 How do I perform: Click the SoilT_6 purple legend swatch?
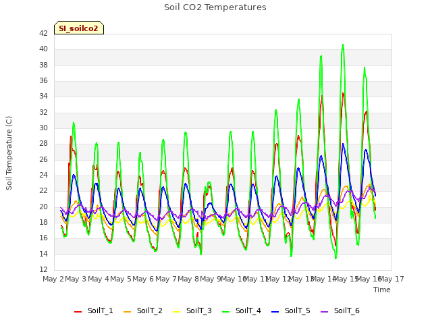click(325, 312)
